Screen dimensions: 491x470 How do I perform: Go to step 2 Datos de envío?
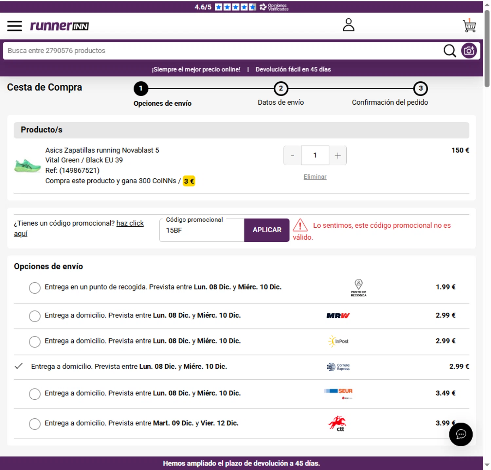click(281, 89)
